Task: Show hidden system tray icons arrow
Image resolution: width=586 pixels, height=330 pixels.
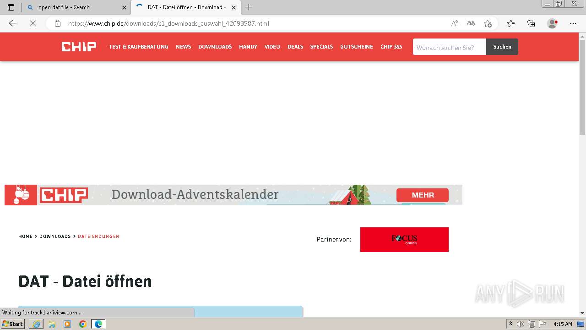Action: [510, 324]
